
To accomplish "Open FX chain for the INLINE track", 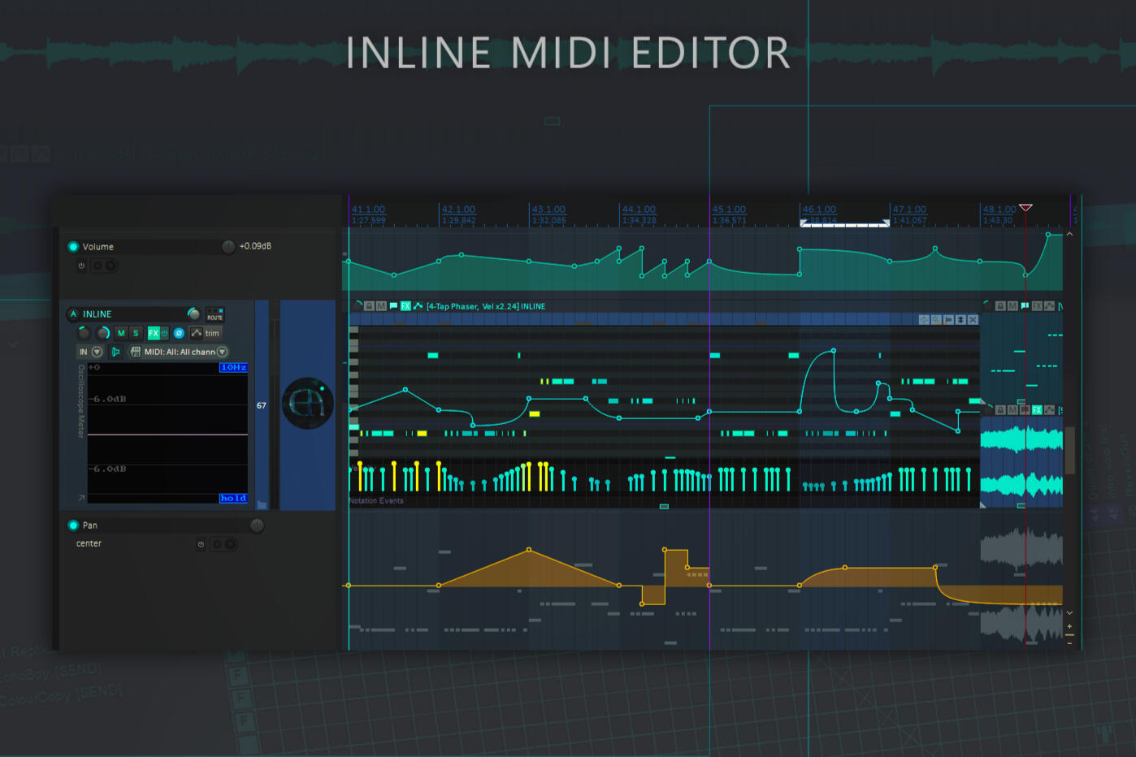I will [154, 333].
